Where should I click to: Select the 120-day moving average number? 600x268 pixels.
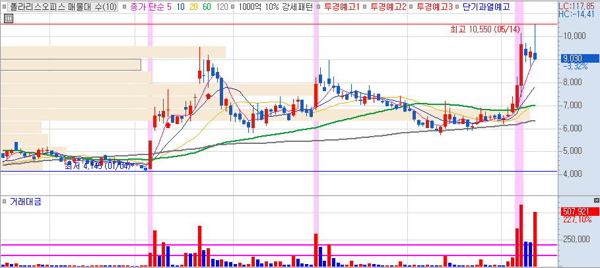point(222,7)
